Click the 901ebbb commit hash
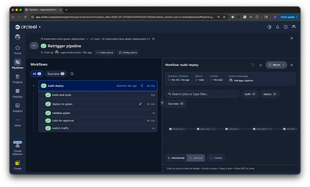 218,80
